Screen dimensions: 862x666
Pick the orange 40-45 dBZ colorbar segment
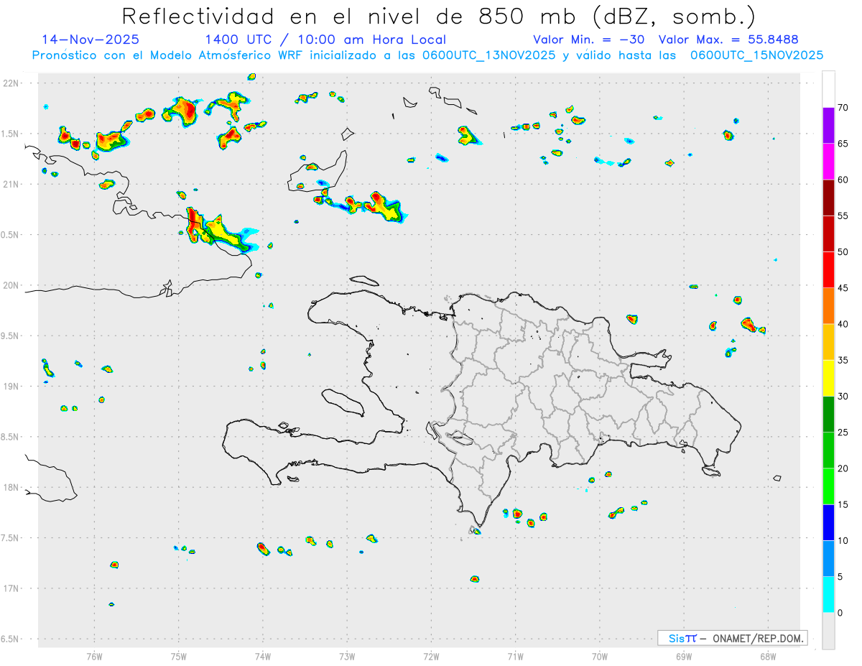828,306
